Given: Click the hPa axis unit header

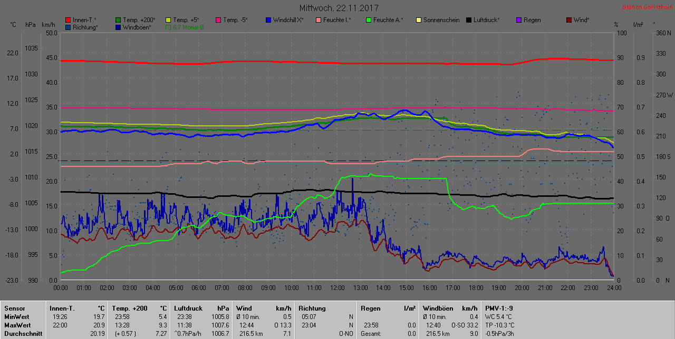Looking at the screenshot, I should coord(31,25).
